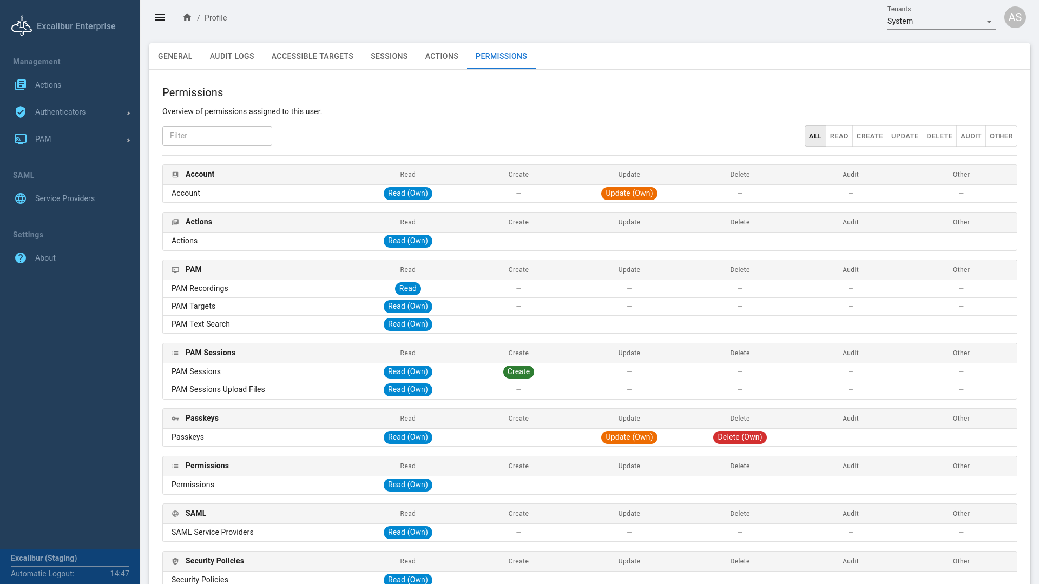Open the Tenants dropdown
1039x584 pixels.
(x=941, y=22)
